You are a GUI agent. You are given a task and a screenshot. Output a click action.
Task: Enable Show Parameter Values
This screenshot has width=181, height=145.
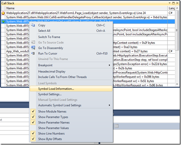click(x=71, y=128)
